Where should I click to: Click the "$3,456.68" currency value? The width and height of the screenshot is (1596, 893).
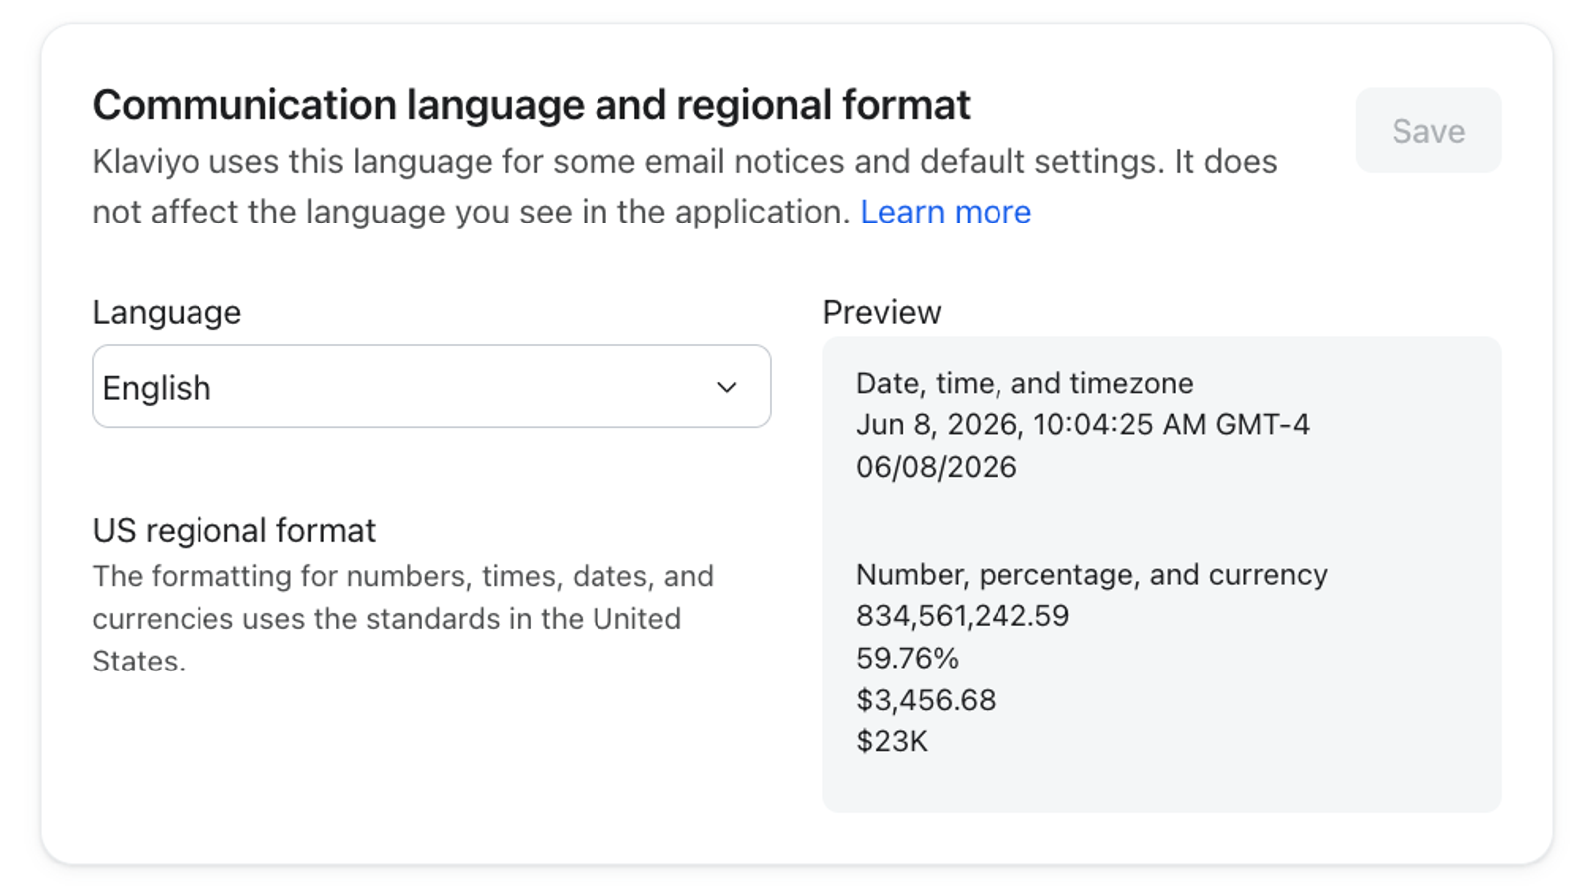[x=926, y=700]
